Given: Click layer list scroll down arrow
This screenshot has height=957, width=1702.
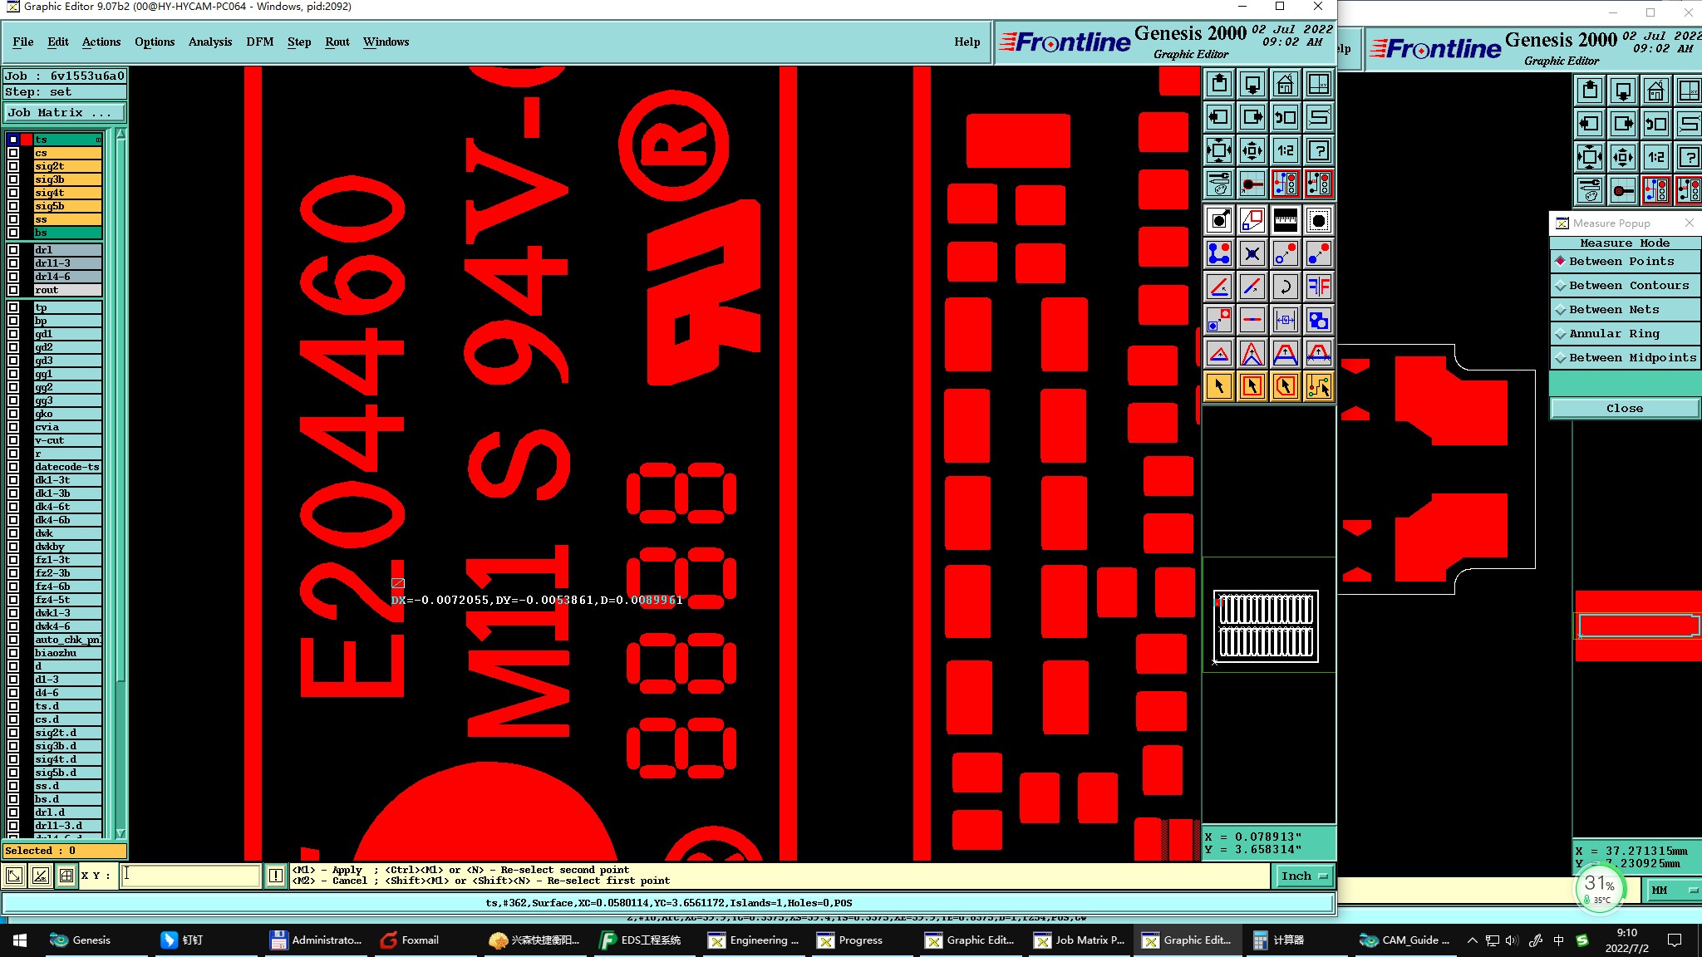Looking at the screenshot, I should coord(121,833).
